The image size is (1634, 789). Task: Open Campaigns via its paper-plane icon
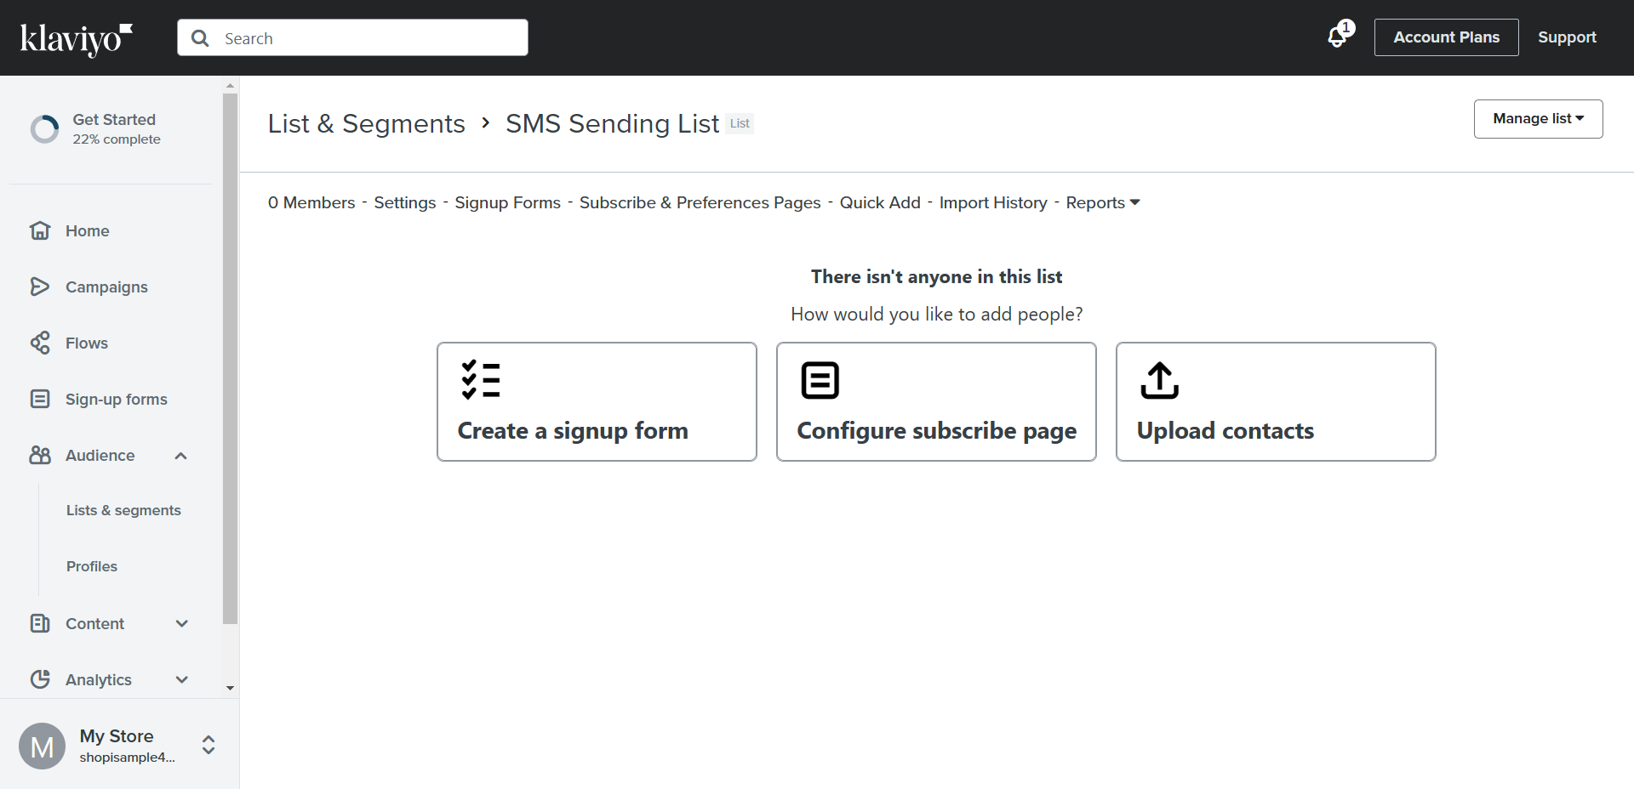pos(40,287)
